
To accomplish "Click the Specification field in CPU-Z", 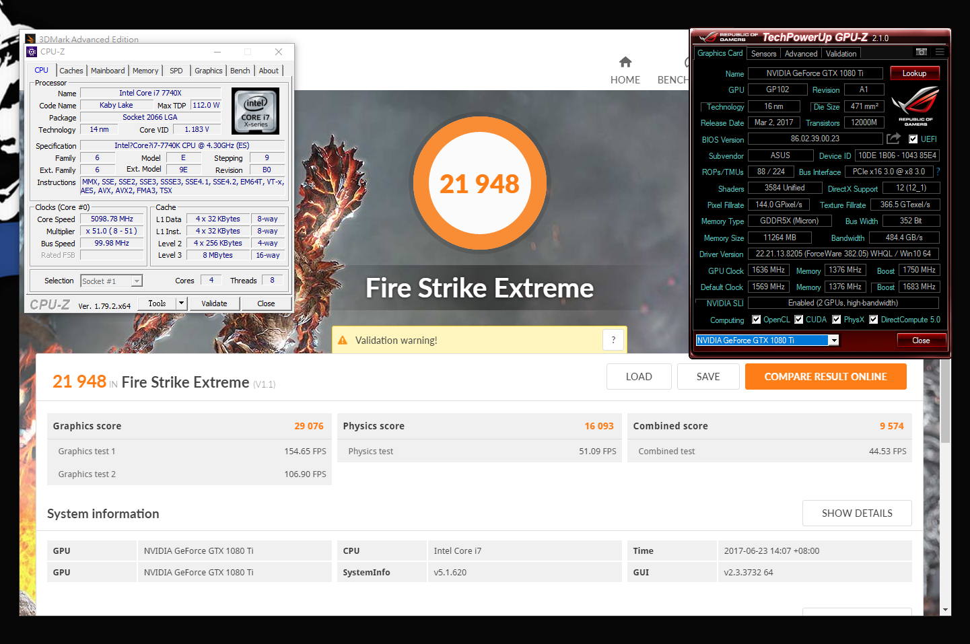I will coord(182,145).
